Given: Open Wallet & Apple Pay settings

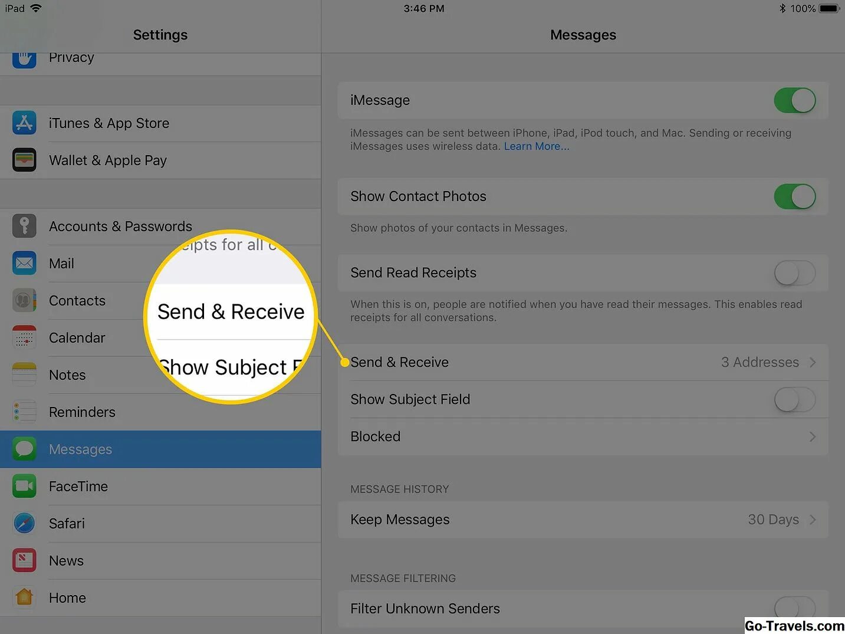Looking at the screenshot, I should click(x=160, y=160).
